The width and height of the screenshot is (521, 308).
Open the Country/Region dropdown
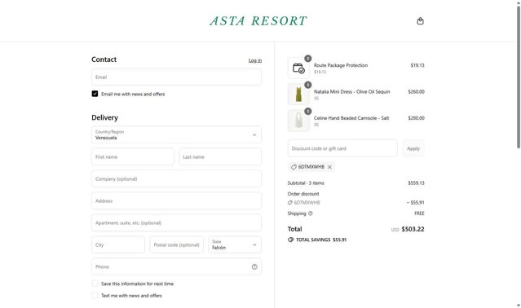(x=176, y=134)
